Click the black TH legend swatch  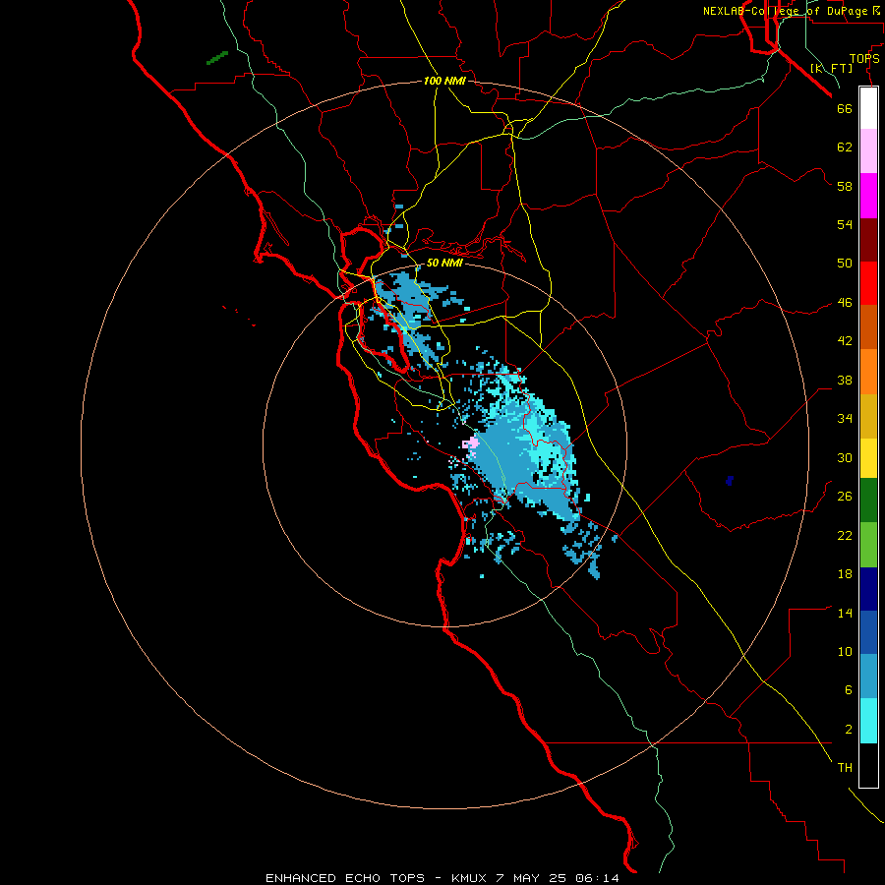(x=868, y=765)
